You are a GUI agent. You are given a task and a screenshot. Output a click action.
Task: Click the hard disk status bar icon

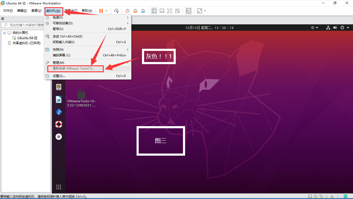[x=310, y=197]
